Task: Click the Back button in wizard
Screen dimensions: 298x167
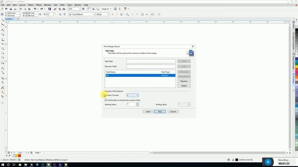Action: tap(148, 111)
